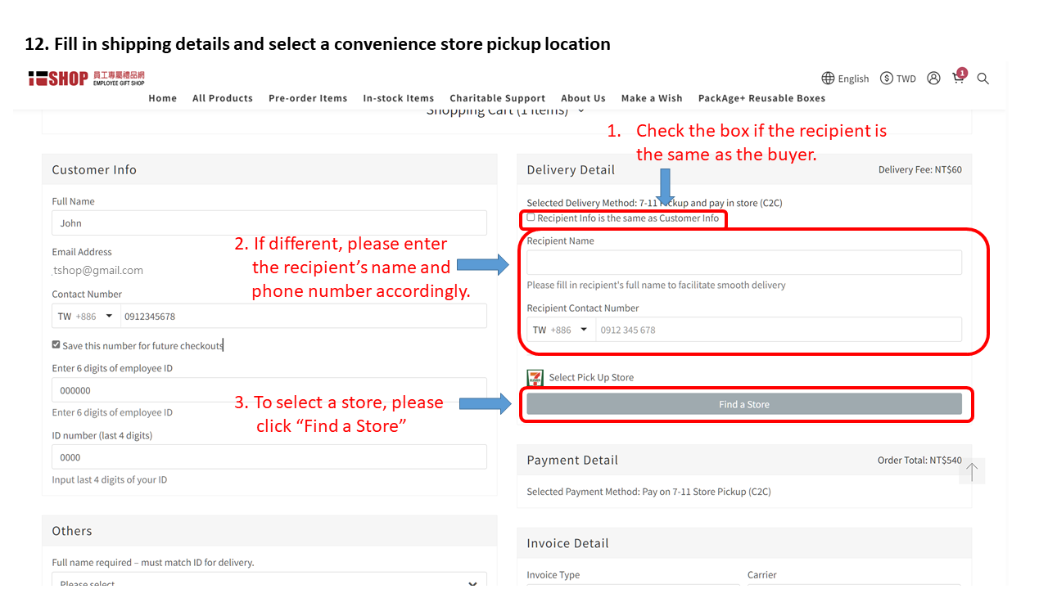Open PackAge+ Reusable Boxes link
This screenshot has height=589, width=1048.
[x=761, y=98]
